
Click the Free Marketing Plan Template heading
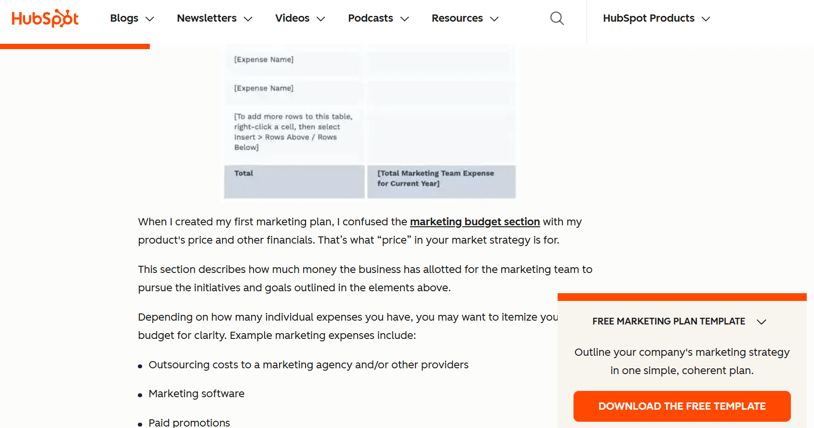tap(668, 321)
